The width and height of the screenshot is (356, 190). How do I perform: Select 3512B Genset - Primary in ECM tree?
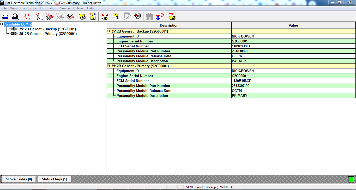pos(48,34)
